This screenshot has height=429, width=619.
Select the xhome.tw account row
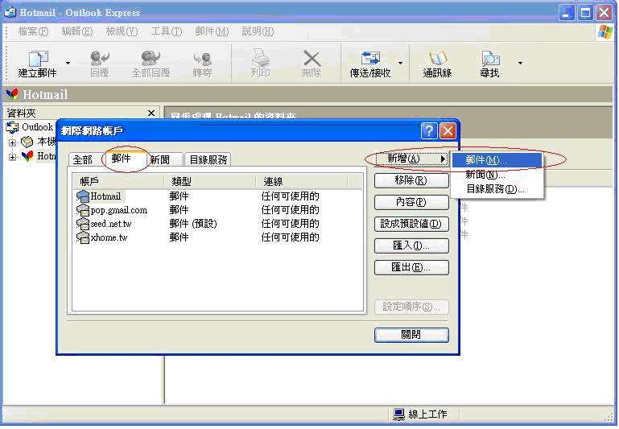pos(217,237)
